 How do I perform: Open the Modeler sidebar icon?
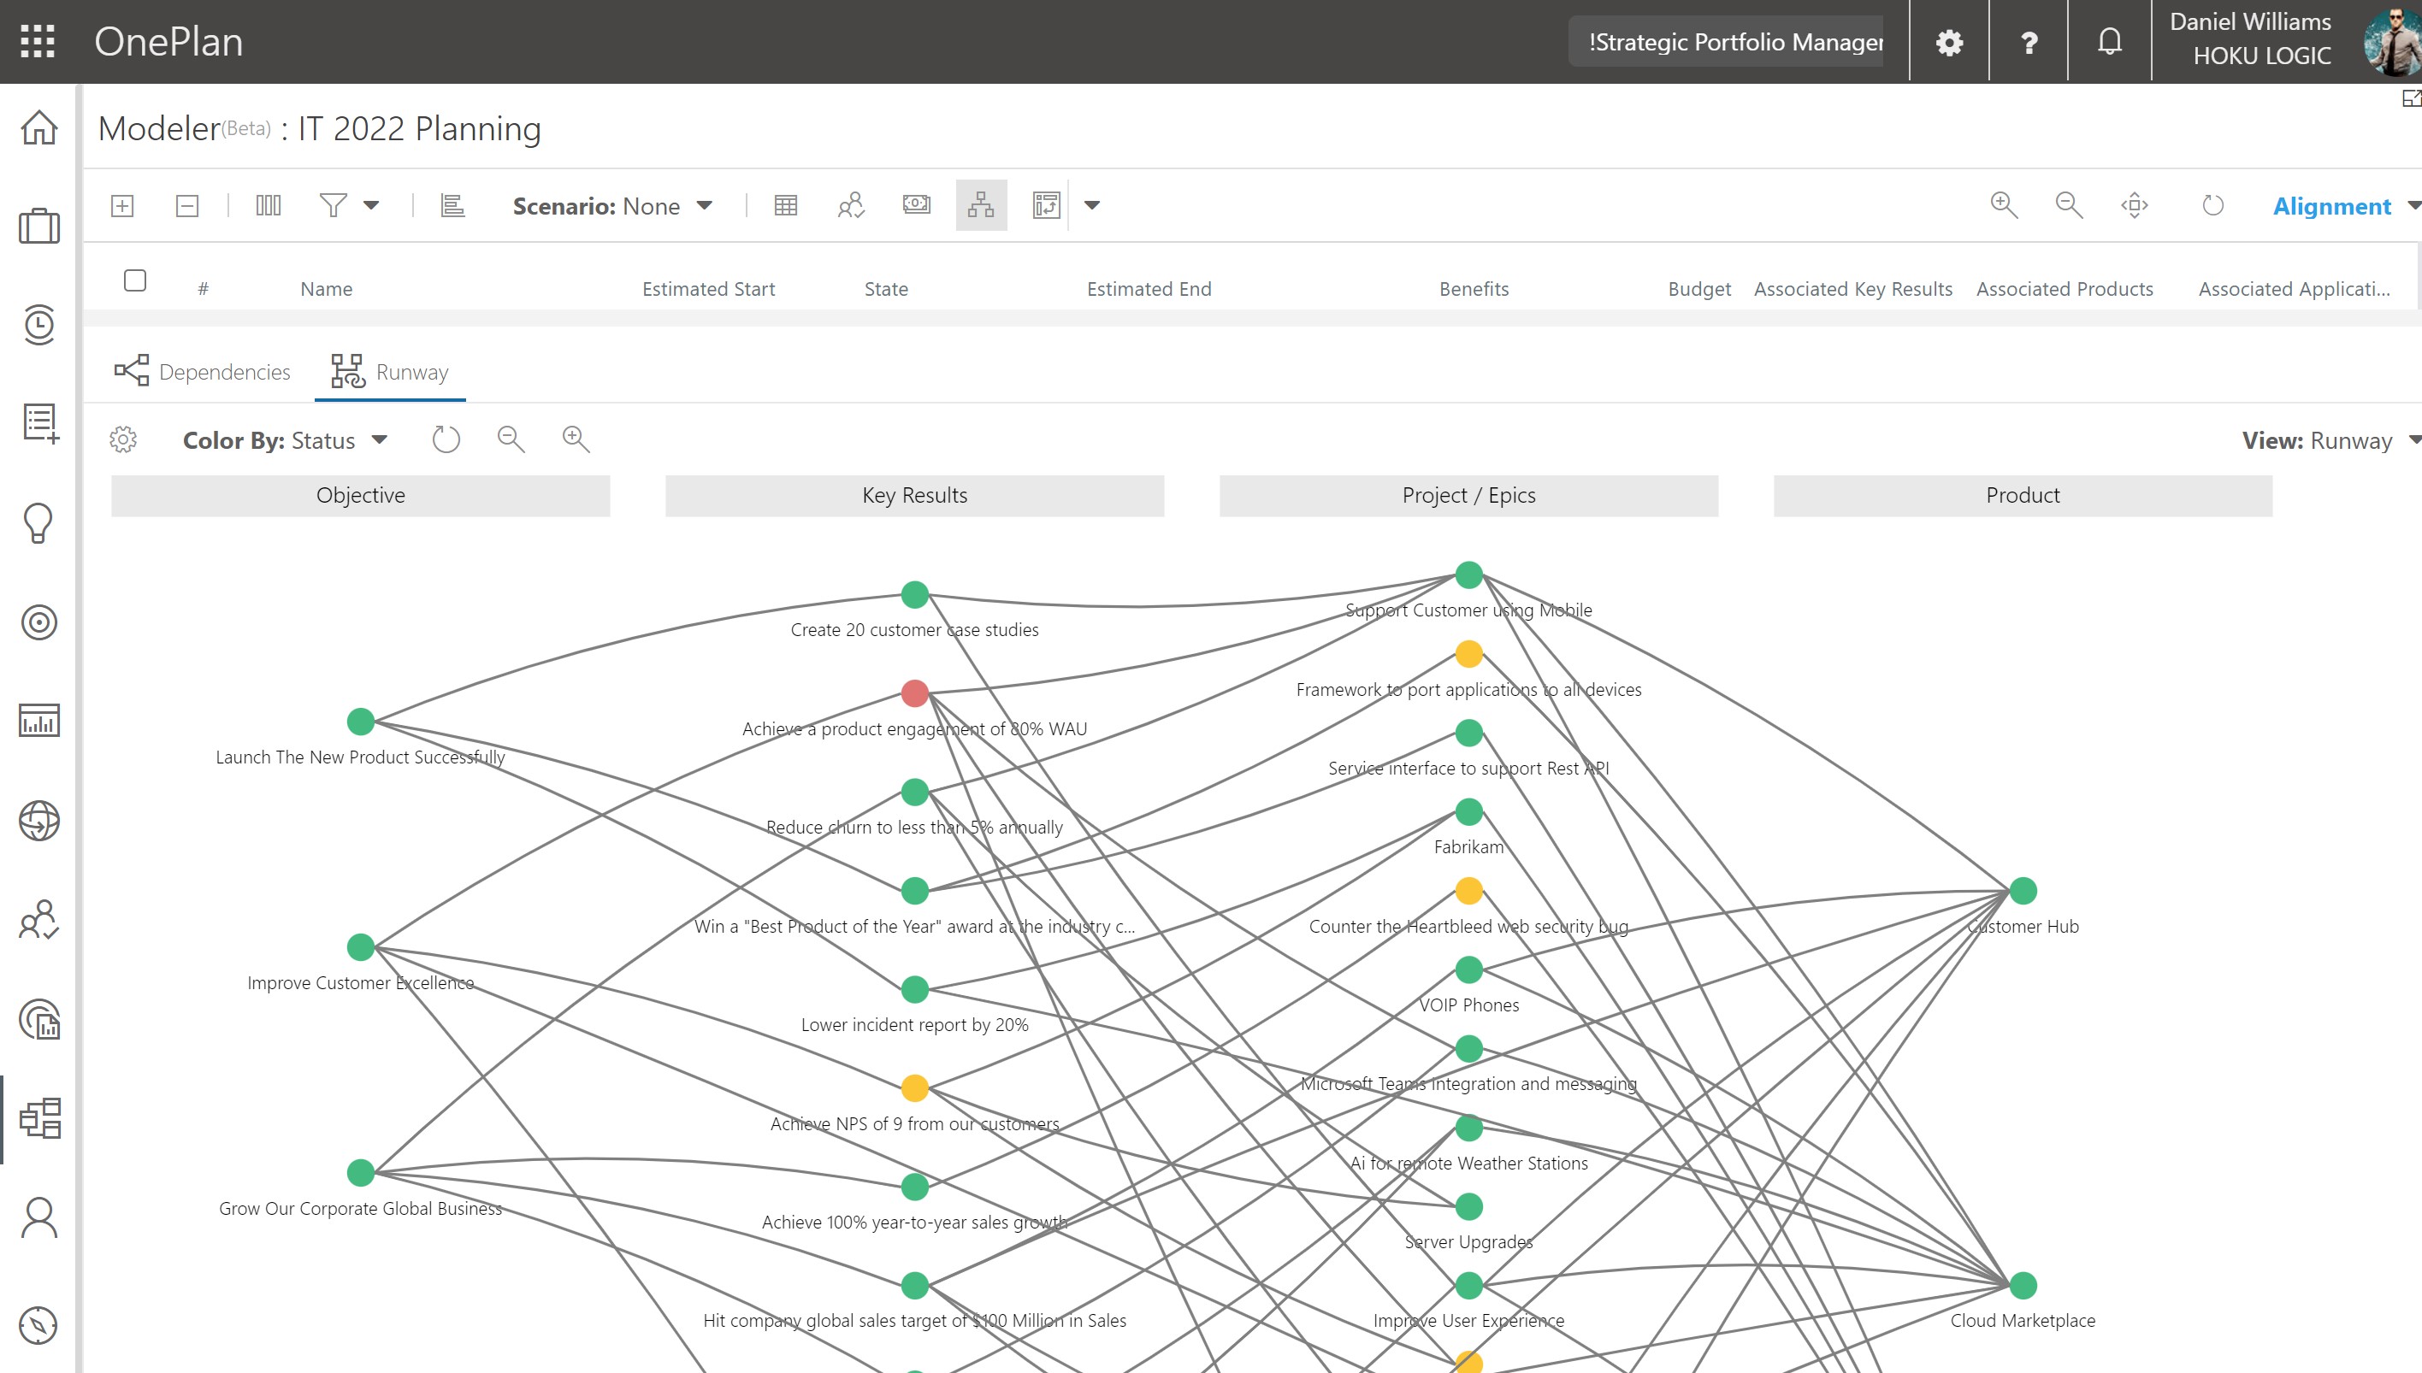point(38,1118)
